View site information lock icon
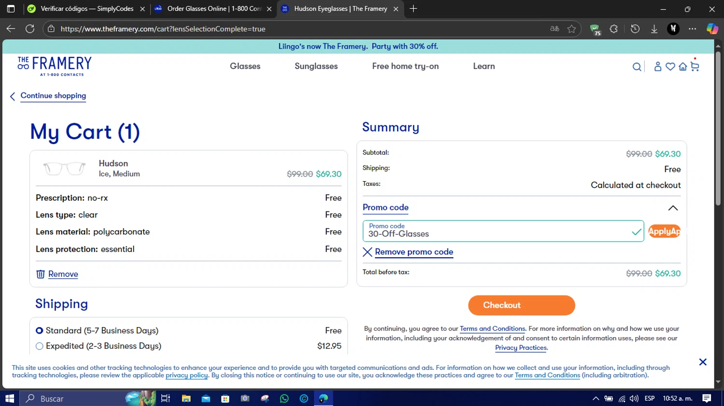724x406 pixels. tap(51, 29)
